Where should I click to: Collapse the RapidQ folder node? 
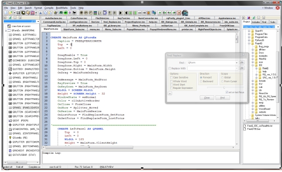[x=249, y=43]
